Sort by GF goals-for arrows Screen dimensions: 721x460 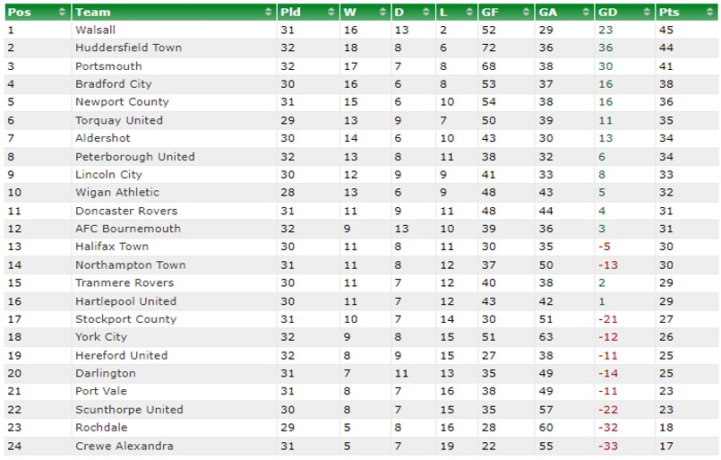pyautogui.click(x=526, y=12)
